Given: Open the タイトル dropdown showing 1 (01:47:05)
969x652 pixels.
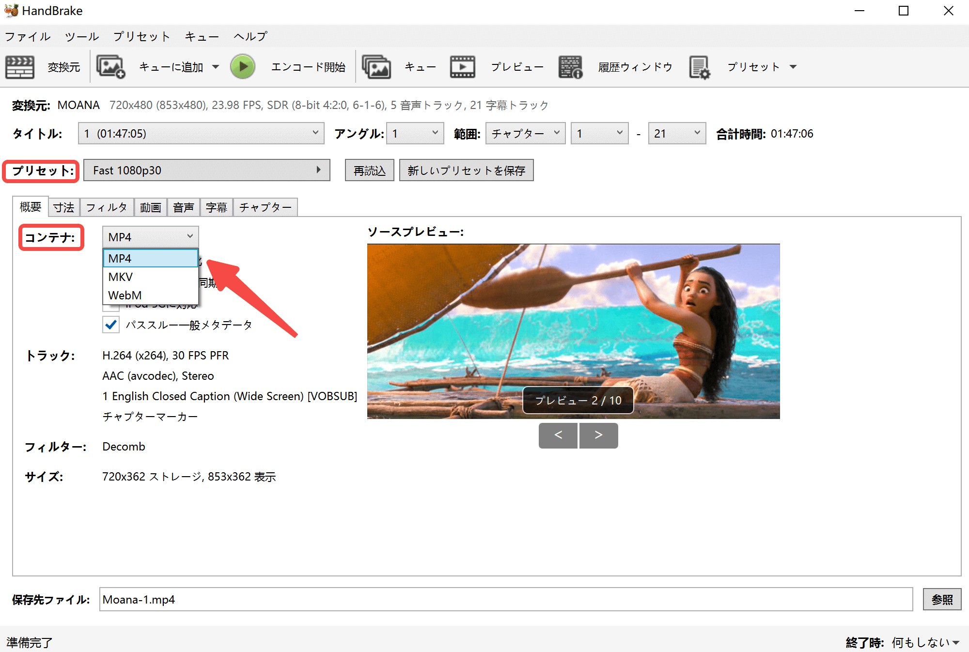Looking at the screenshot, I should coord(201,134).
